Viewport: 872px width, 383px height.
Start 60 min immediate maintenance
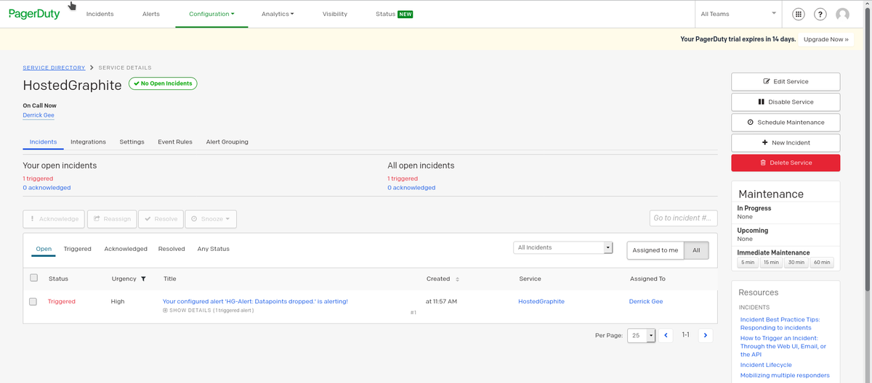click(x=822, y=263)
